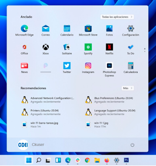Open Microsoft Edge from pinned apps
The width and height of the screenshot is (156, 166).
coord(24,30)
